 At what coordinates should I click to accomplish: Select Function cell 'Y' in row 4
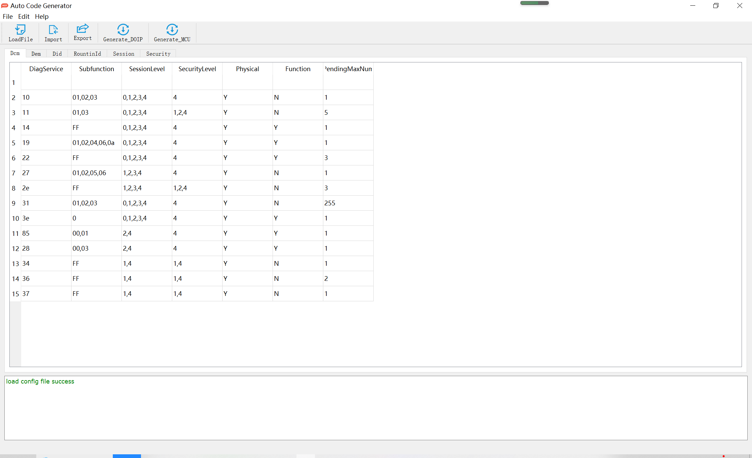click(298, 128)
